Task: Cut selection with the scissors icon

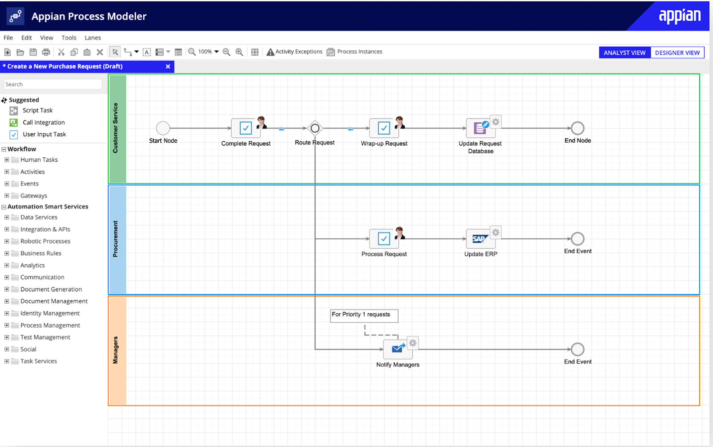Action: point(61,52)
